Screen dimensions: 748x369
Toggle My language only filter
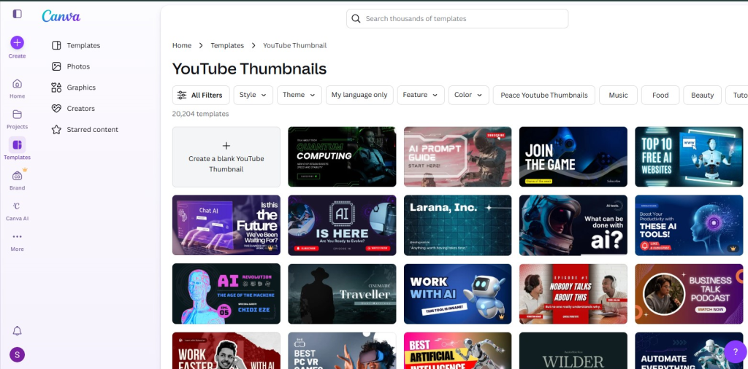pyautogui.click(x=359, y=95)
